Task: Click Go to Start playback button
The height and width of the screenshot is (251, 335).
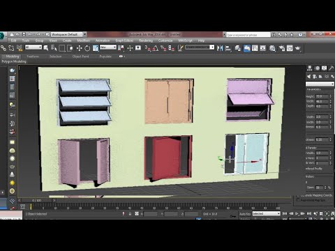Action: point(285,213)
